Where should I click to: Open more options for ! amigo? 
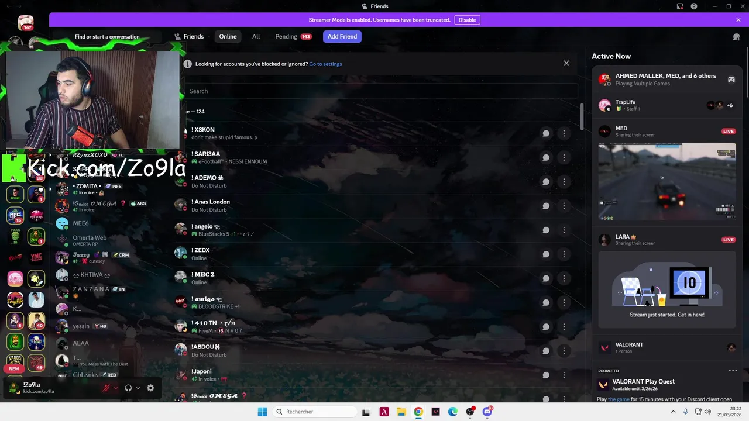[x=564, y=302]
